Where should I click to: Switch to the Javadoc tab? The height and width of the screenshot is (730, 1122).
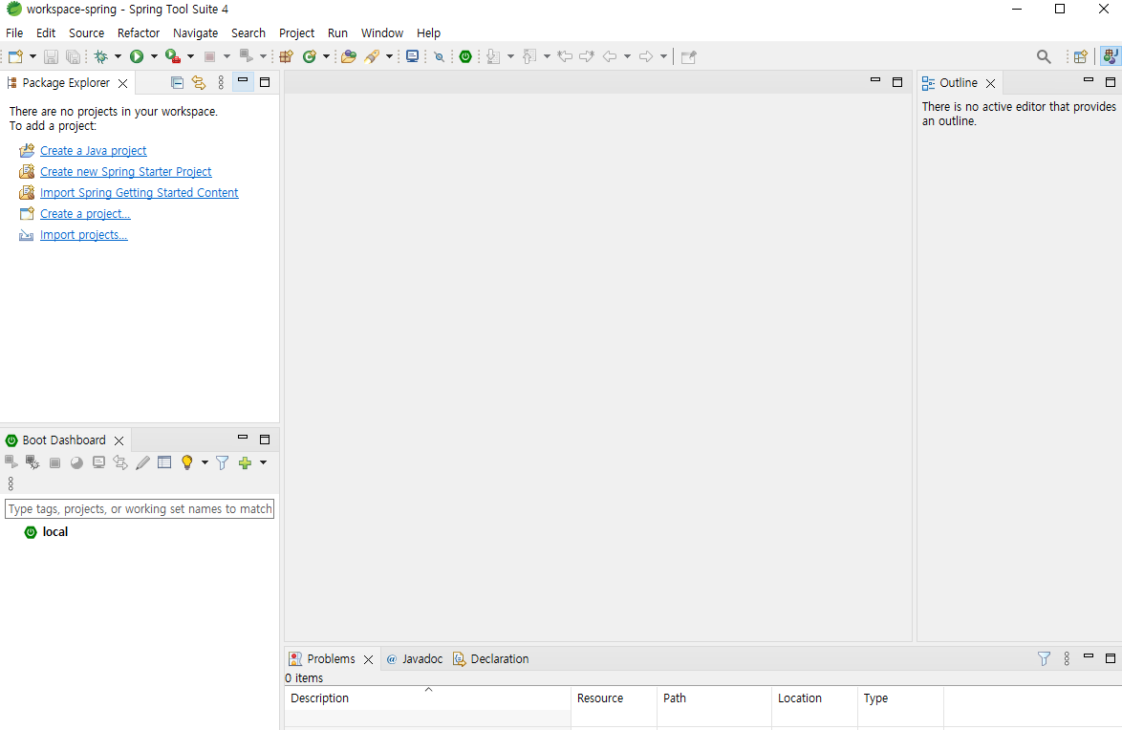coord(415,658)
